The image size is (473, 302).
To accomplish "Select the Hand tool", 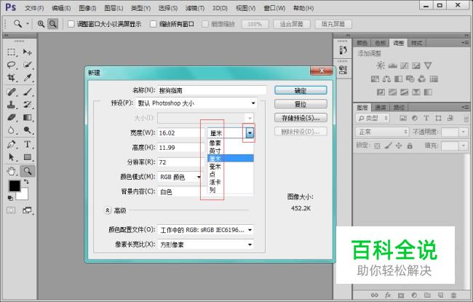I will [x=12, y=171].
